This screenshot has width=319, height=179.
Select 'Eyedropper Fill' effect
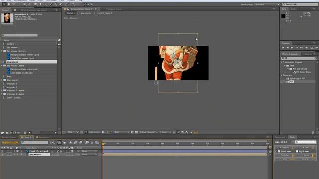(x=297, y=79)
